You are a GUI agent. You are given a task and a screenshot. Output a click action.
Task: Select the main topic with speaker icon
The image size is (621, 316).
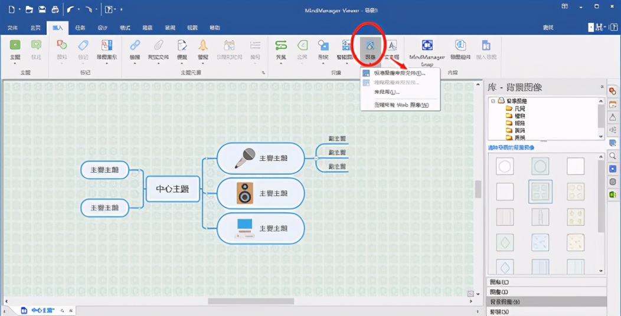point(260,193)
